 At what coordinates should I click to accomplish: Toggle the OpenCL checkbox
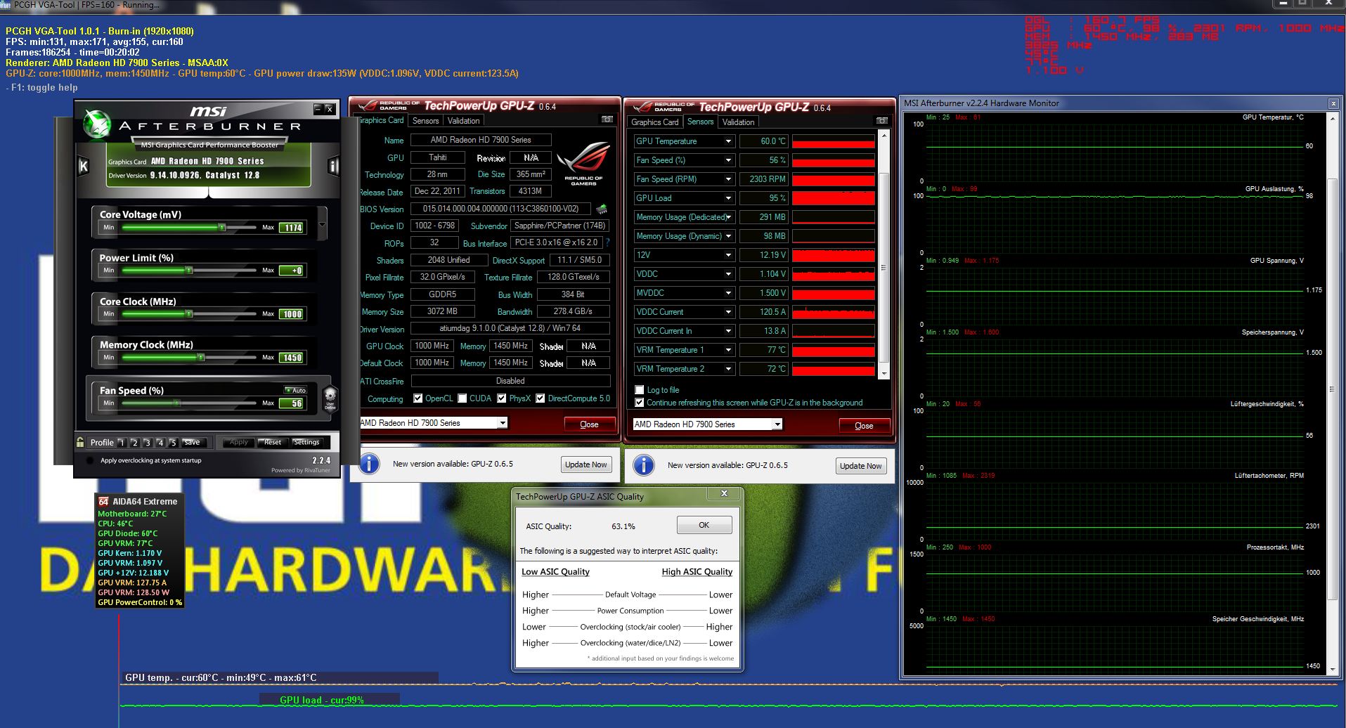point(418,398)
